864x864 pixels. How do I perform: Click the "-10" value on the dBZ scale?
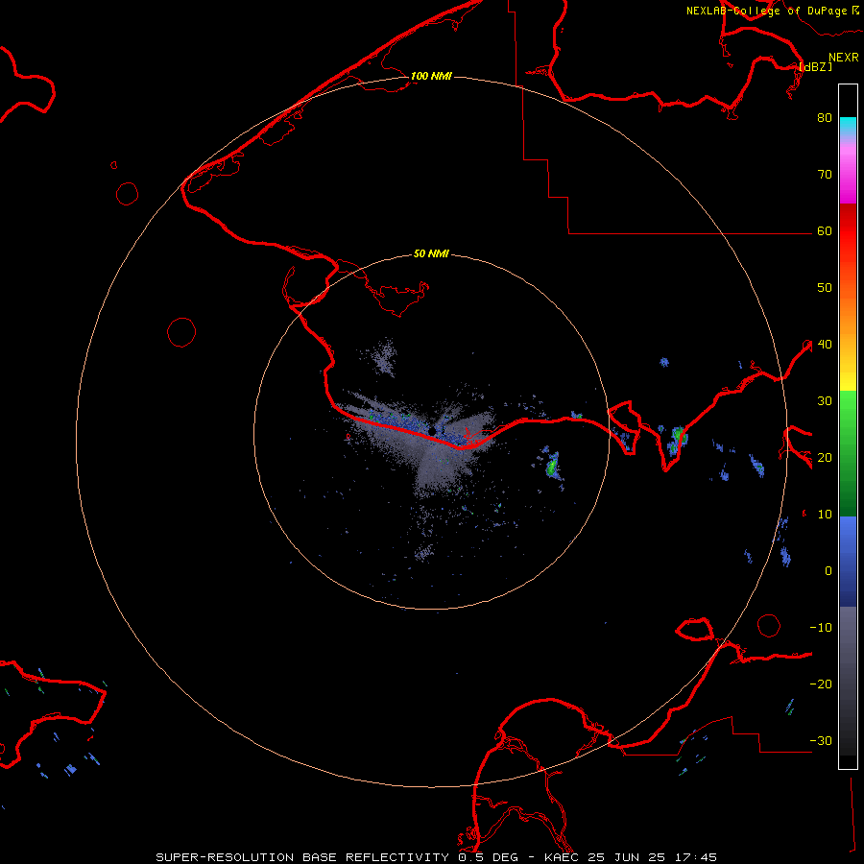click(x=821, y=628)
